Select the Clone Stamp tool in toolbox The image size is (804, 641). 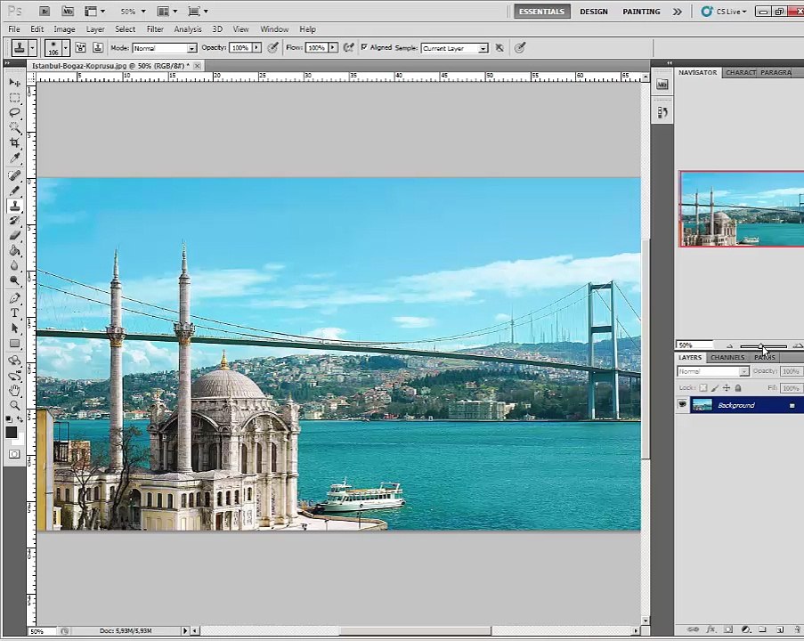14,206
